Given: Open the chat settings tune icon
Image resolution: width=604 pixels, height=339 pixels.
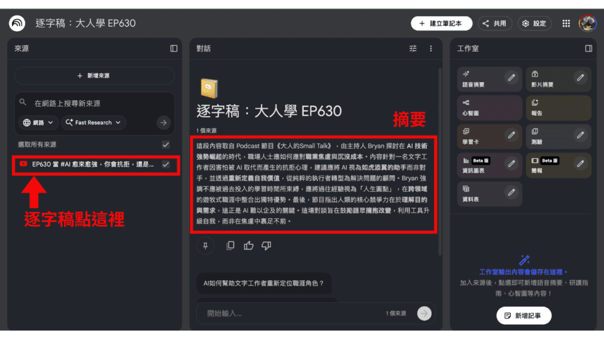Looking at the screenshot, I should (413, 48).
